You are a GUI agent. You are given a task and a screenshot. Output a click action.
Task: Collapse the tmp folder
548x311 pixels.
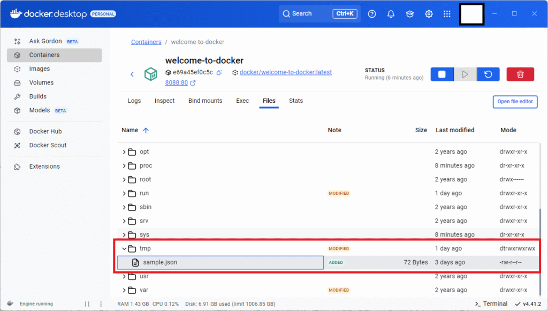[x=124, y=248]
